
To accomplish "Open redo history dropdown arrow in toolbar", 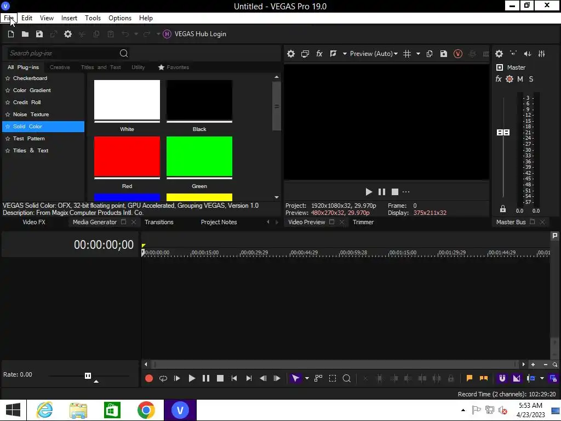I will click(x=158, y=34).
